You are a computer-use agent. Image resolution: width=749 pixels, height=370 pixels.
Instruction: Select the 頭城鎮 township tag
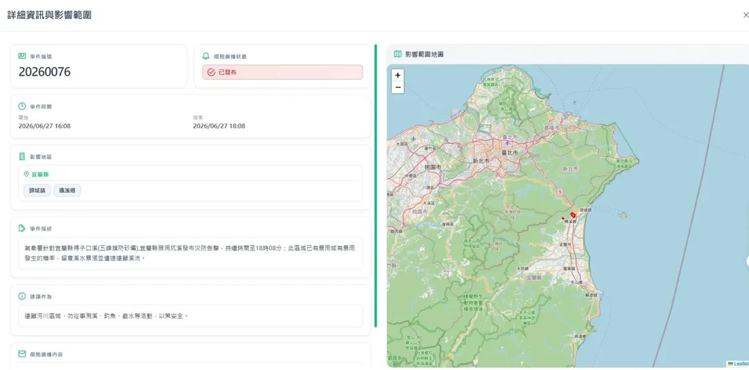click(37, 190)
